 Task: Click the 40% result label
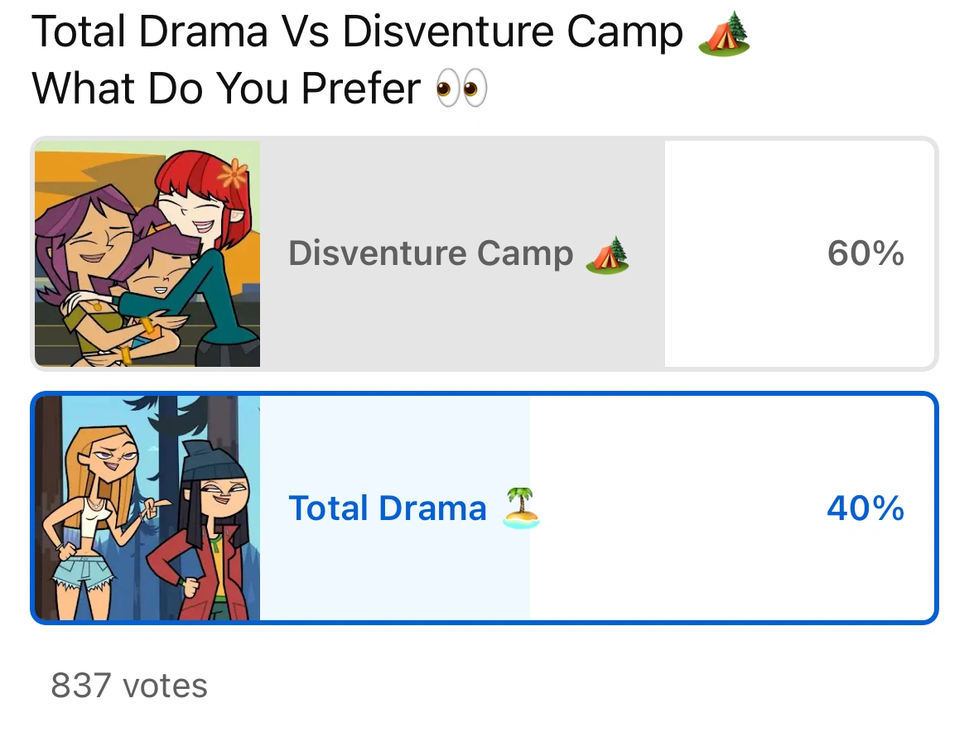pos(865,508)
